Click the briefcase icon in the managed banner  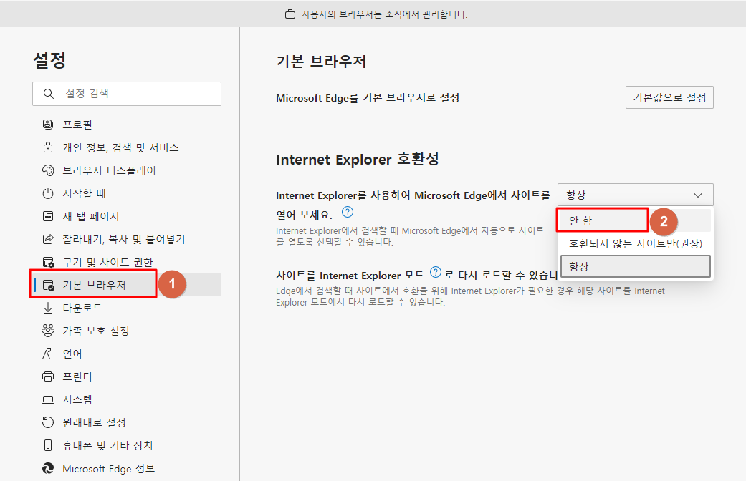click(x=290, y=15)
